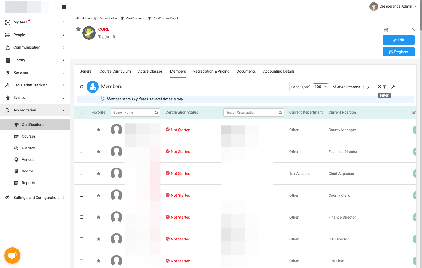Check the County Manager row checkbox
The height and width of the screenshot is (268, 422).
point(81,130)
